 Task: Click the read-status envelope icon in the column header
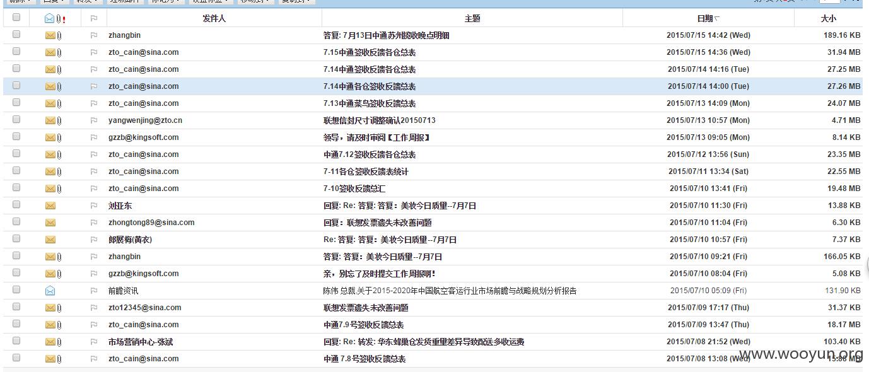[x=50, y=18]
